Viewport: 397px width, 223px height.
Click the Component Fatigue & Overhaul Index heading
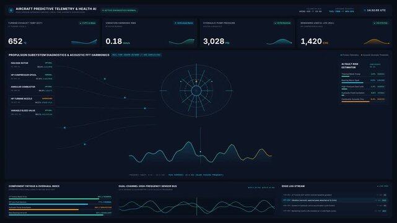(x=34, y=186)
